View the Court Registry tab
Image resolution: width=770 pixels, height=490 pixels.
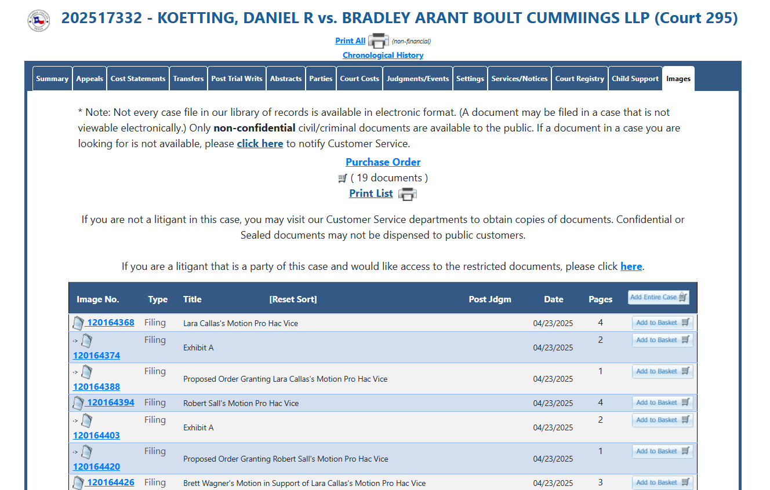coord(580,79)
